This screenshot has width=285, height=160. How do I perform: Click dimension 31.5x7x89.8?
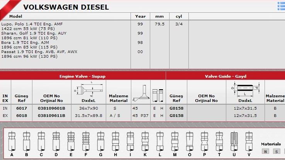tap(88, 115)
